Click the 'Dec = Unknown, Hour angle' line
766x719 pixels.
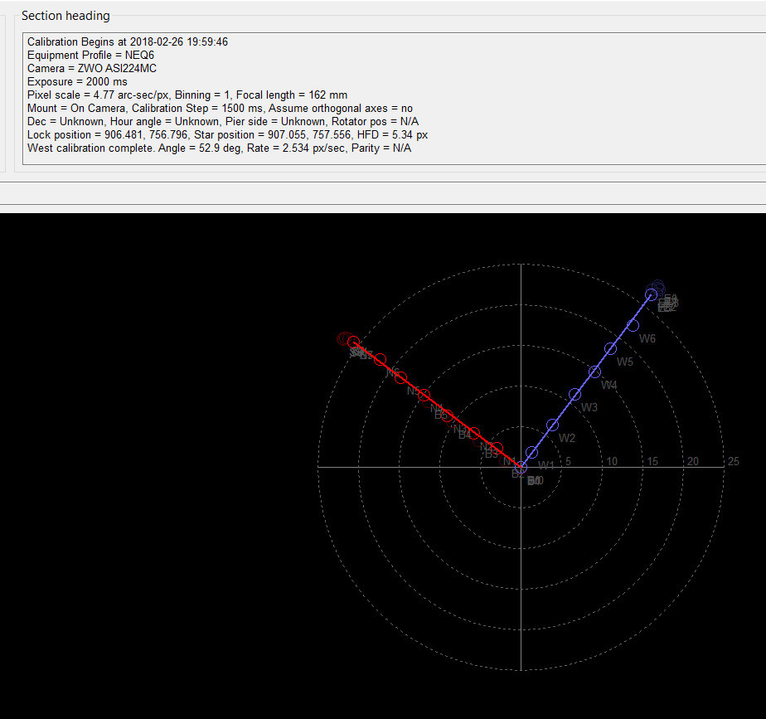(223, 121)
